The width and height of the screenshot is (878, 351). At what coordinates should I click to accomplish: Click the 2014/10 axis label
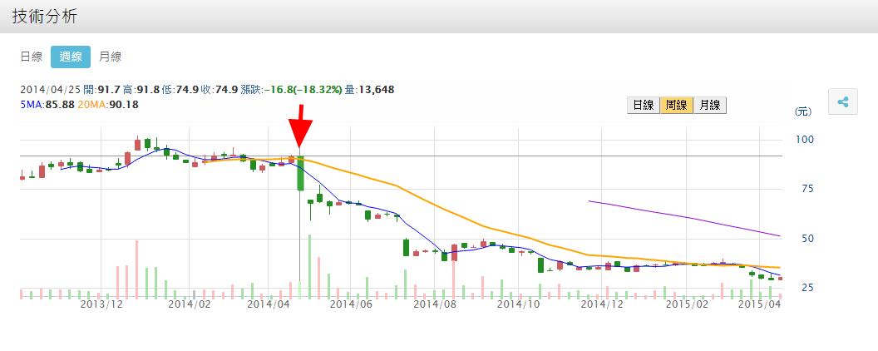518,304
